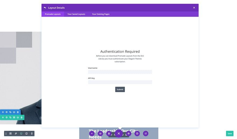Open the Your Saved Layouts tab
The image size is (237, 139).
click(x=76, y=14)
